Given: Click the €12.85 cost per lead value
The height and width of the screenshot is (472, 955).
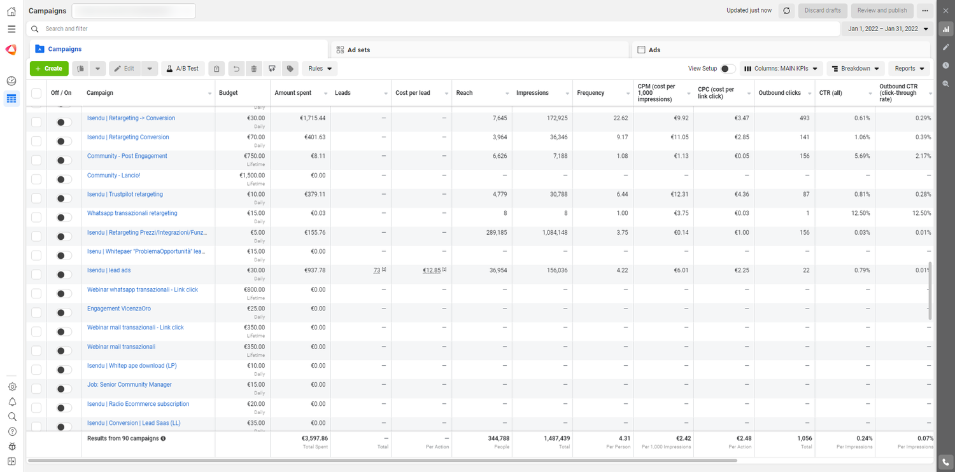Looking at the screenshot, I should (x=432, y=270).
